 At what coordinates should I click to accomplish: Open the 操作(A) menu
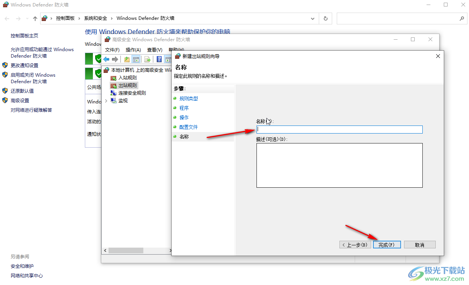tap(133, 50)
